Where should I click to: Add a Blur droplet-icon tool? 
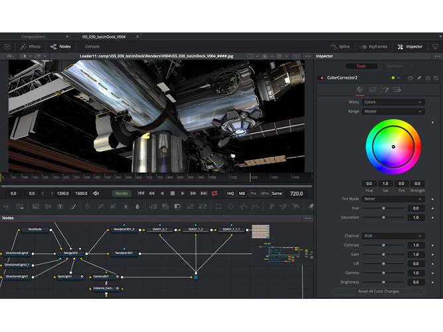click(x=137, y=207)
